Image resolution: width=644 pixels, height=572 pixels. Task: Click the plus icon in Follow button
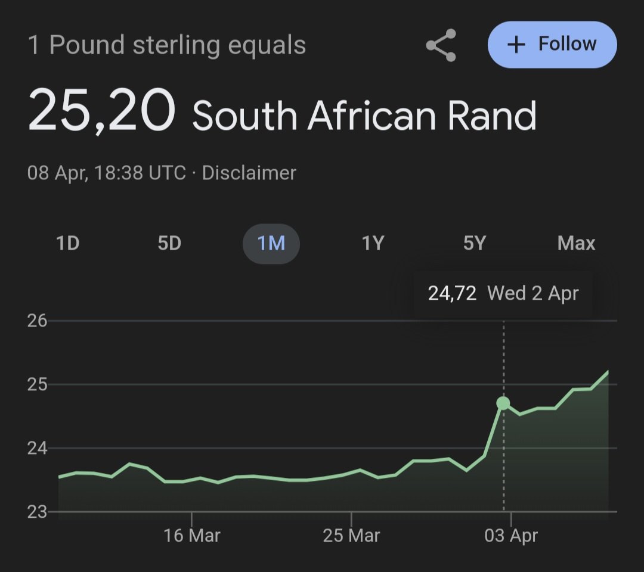(516, 44)
